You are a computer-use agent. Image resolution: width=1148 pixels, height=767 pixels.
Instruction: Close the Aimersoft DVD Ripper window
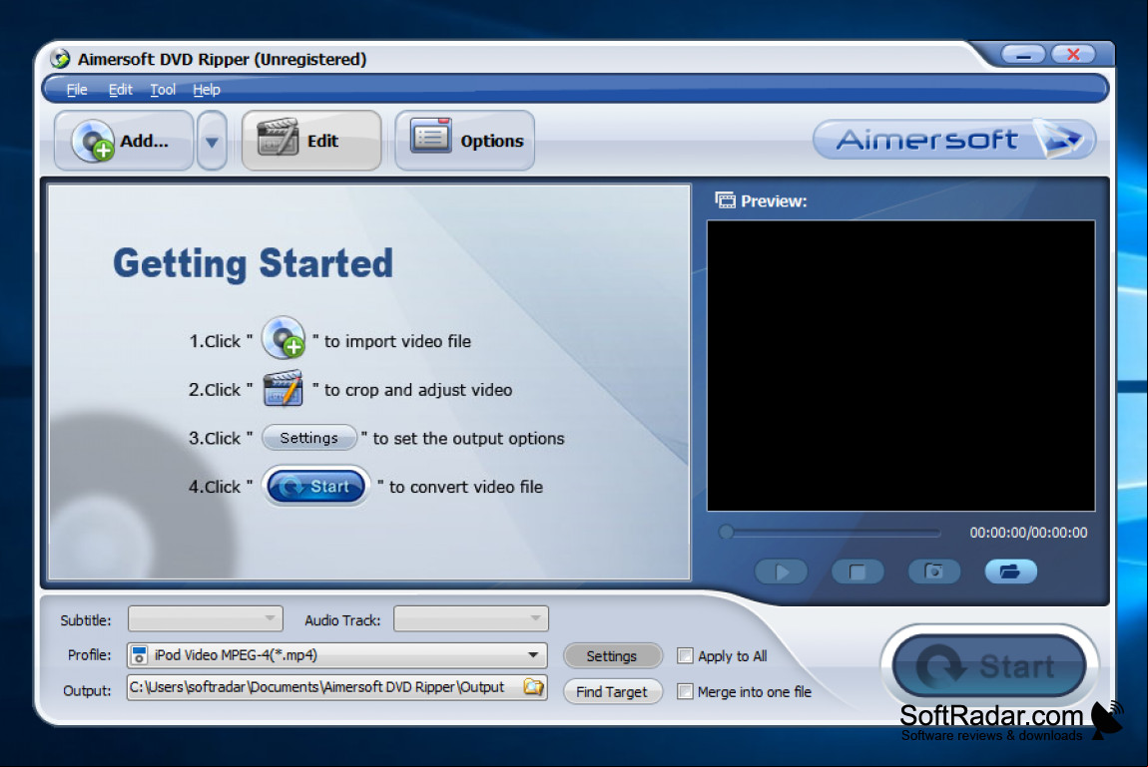[1073, 55]
